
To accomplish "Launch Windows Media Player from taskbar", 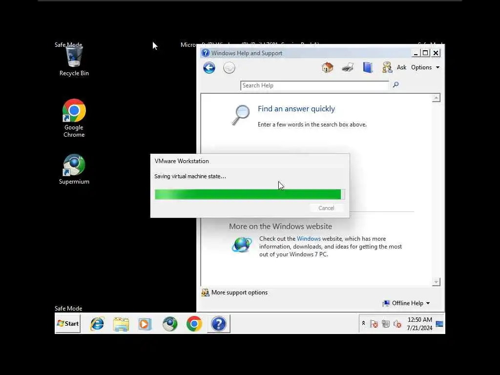I will (x=145, y=324).
